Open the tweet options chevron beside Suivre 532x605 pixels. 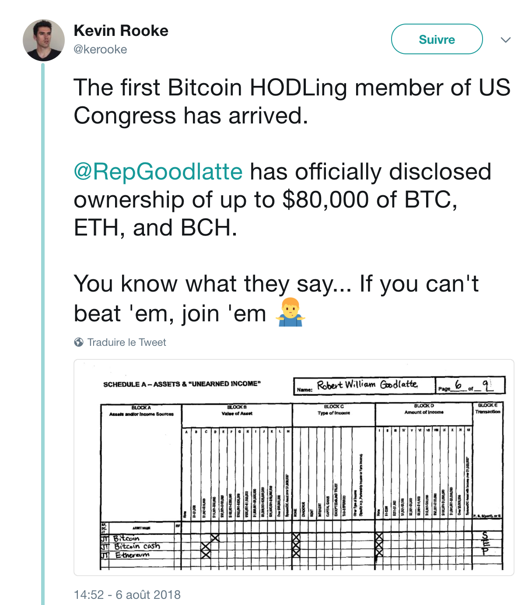pos(506,40)
